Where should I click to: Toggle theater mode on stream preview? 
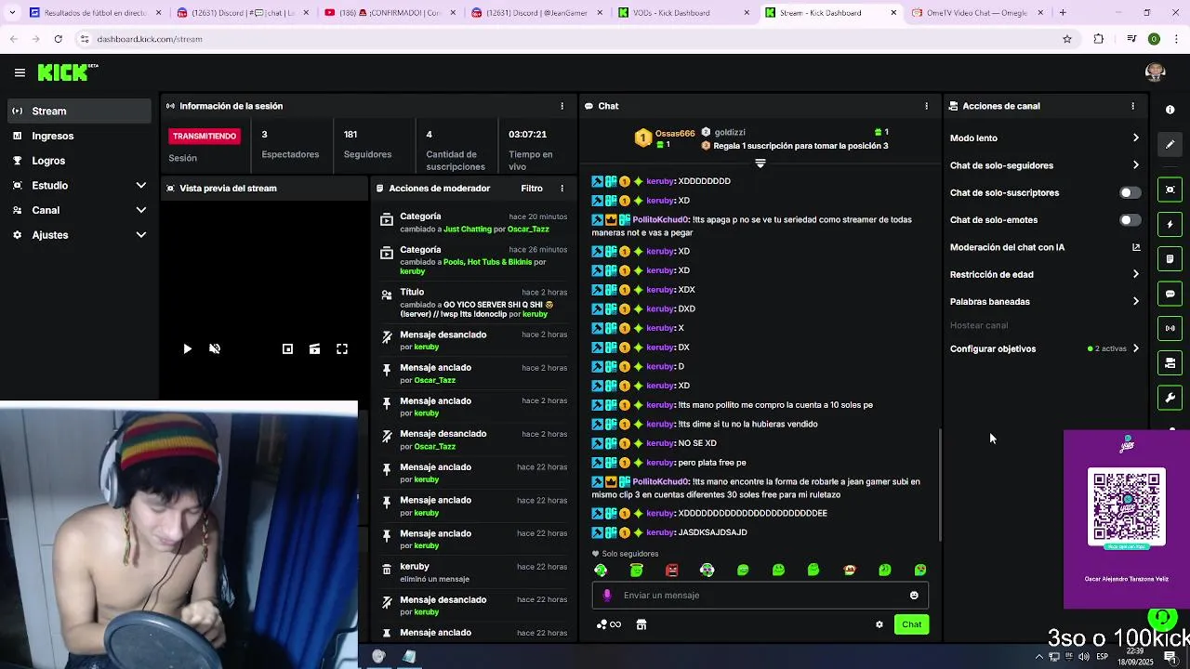(314, 348)
